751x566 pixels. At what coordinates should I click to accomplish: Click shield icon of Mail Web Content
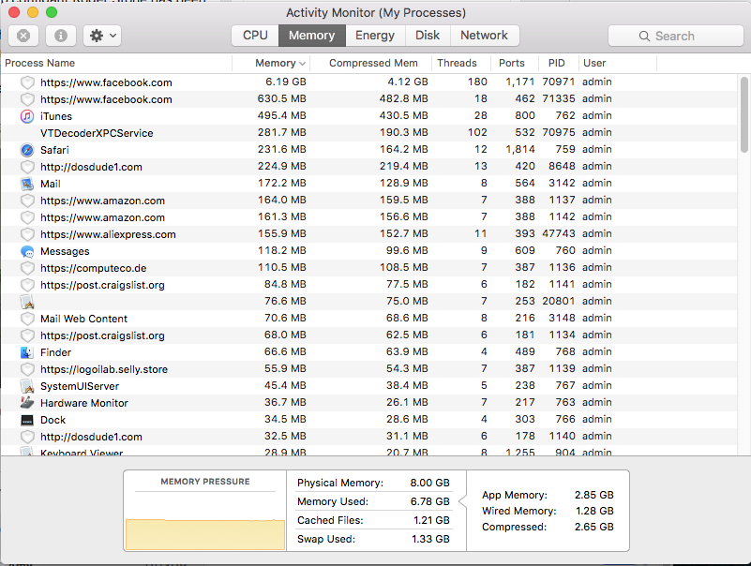27,319
